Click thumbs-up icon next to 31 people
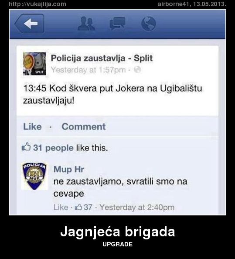The width and height of the screenshot is (235, 259). point(26,147)
